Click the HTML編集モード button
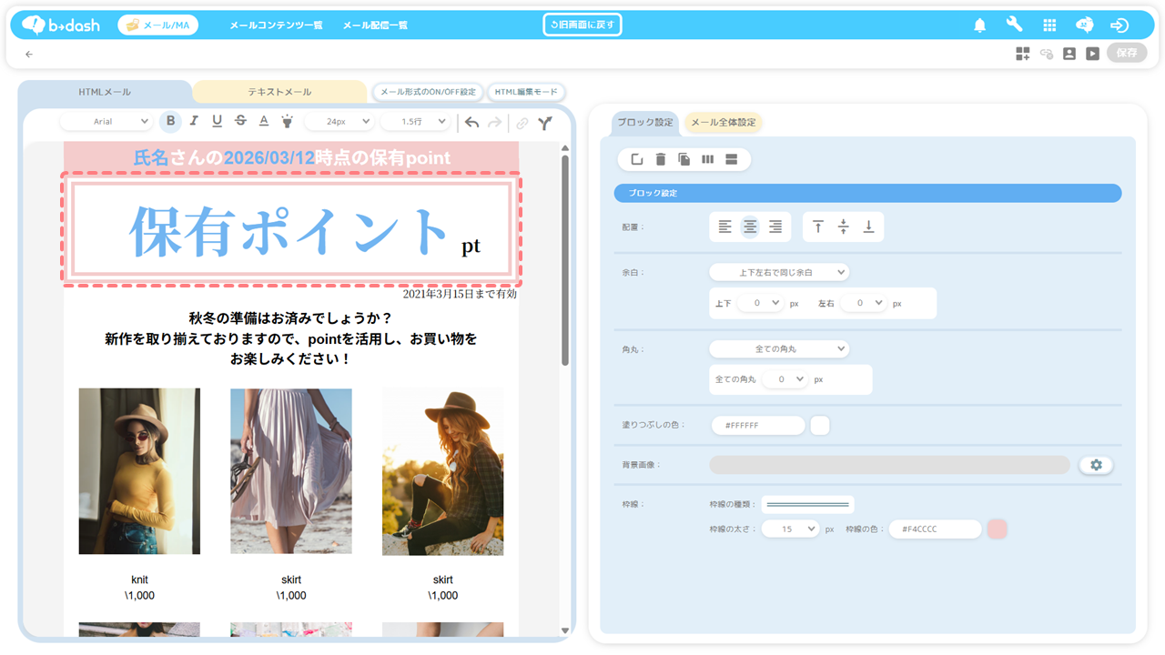Screen dimensions: 1165x655 click(526, 92)
